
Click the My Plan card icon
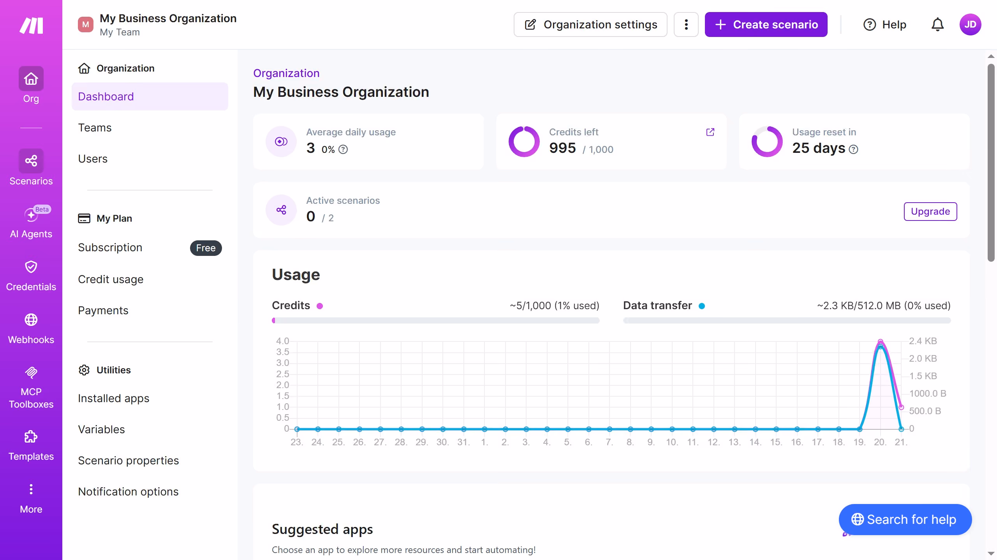point(84,218)
